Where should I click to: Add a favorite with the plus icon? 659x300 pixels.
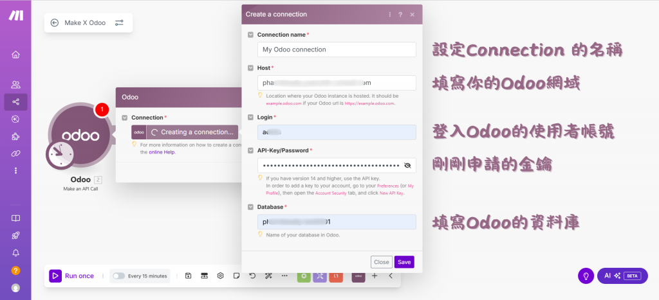(x=375, y=276)
